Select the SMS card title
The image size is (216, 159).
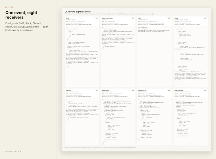(140, 18)
